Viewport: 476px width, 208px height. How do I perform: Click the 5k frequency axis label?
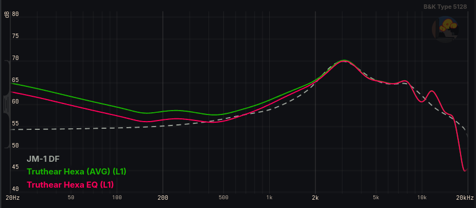pyautogui.click(x=376, y=198)
